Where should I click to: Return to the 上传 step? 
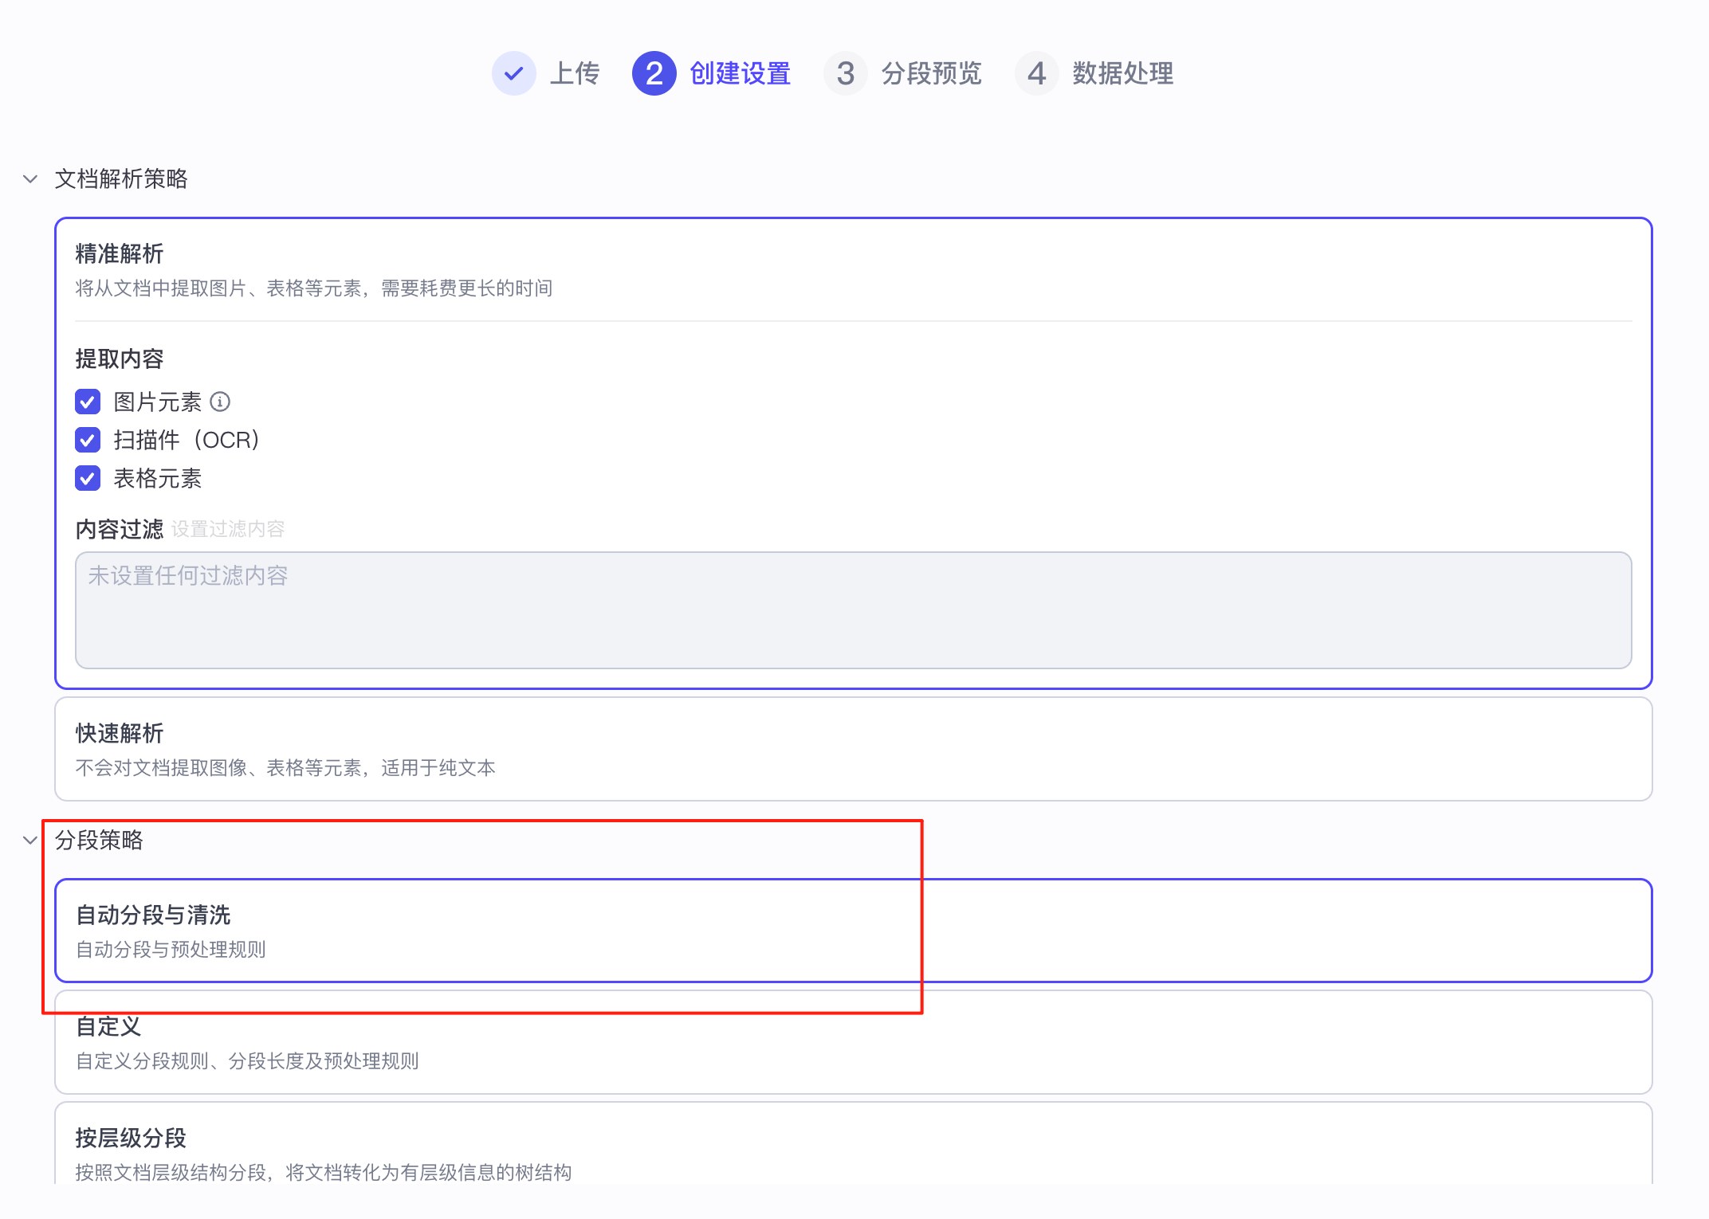(576, 73)
